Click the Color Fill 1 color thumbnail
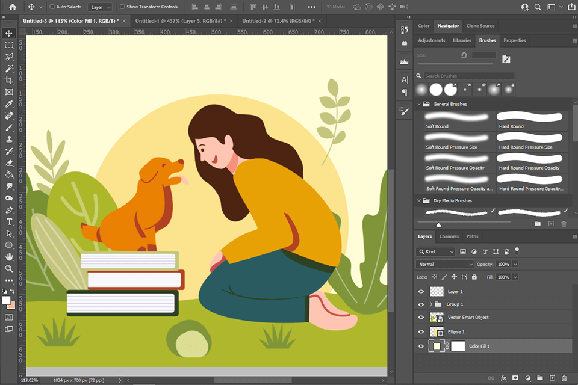The image size is (578, 385). 437,346
